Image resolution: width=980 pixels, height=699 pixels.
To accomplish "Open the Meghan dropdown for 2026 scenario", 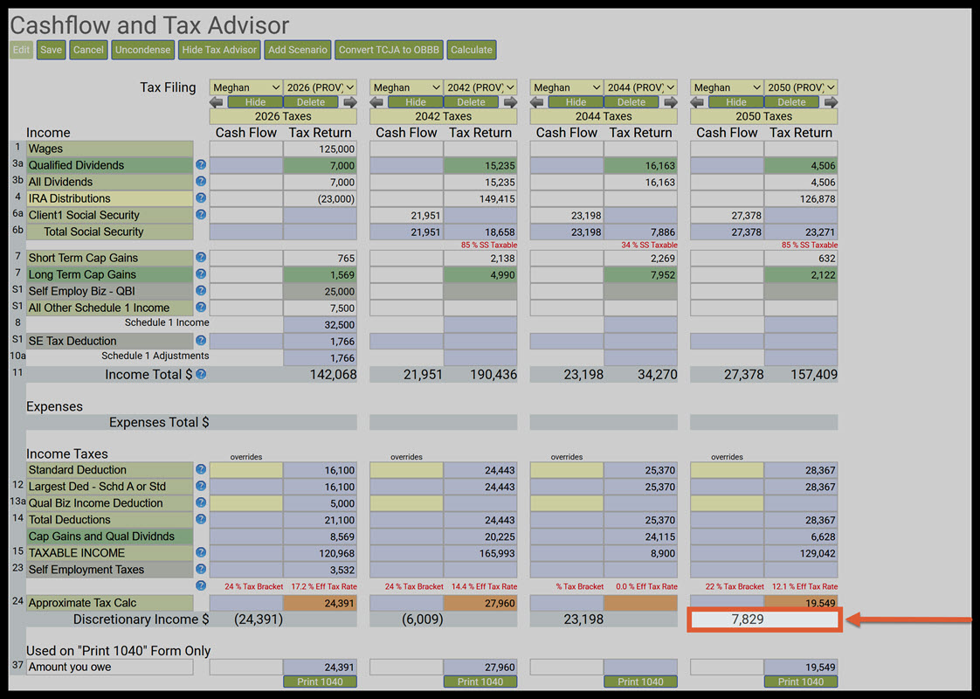I will (246, 87).
